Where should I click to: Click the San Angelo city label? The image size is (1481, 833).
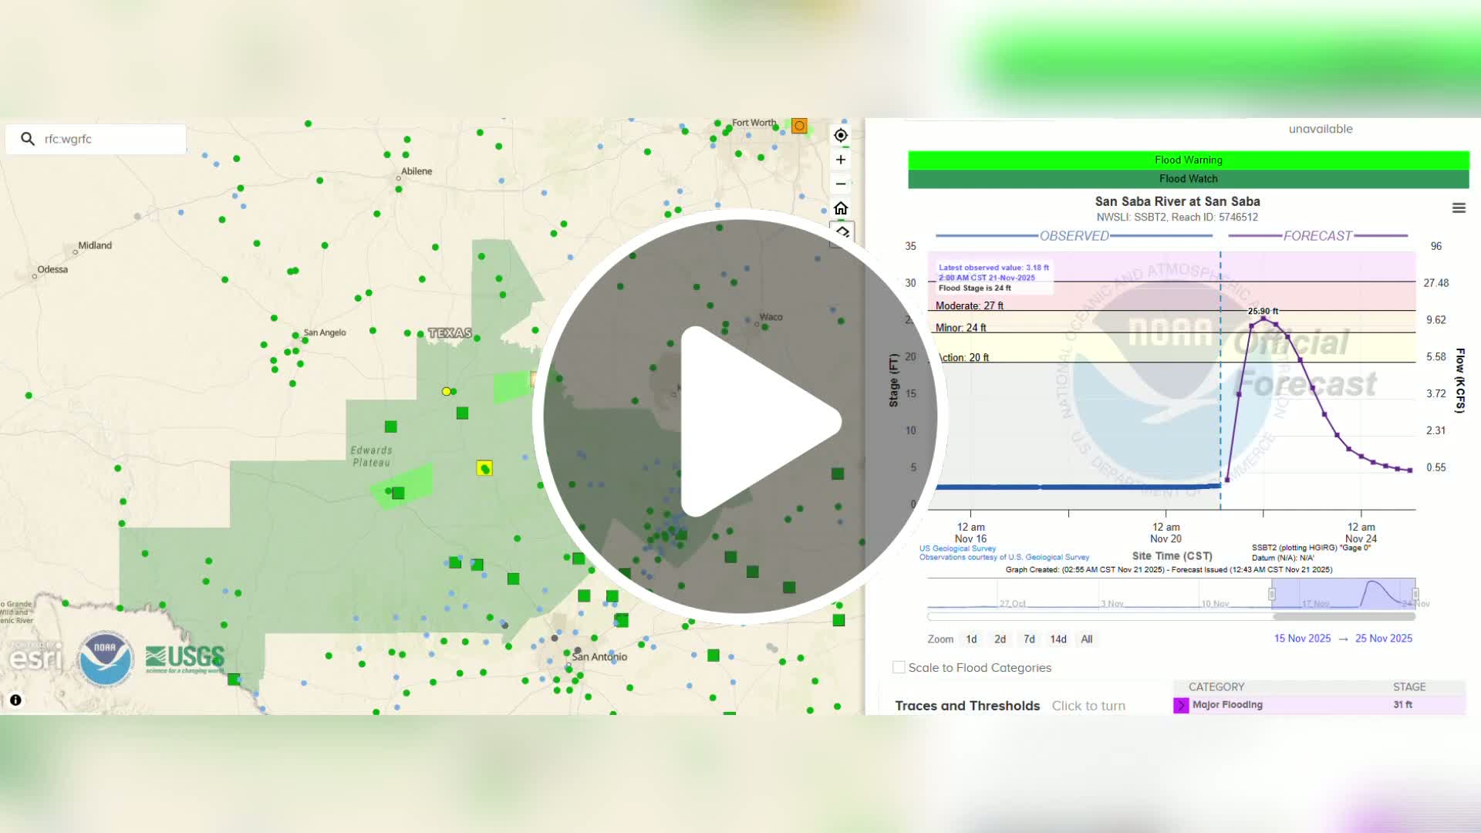point(325,332)
